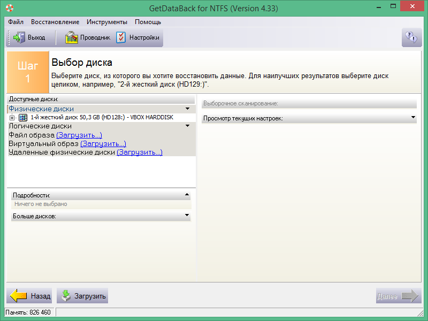Viewport: 428px width, 321px height.
Task: Click the Шаг 1 orange step box
Action: (x=28, y=72)
